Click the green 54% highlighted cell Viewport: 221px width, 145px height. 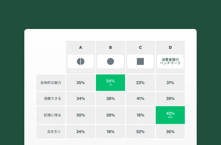[110, 83]
